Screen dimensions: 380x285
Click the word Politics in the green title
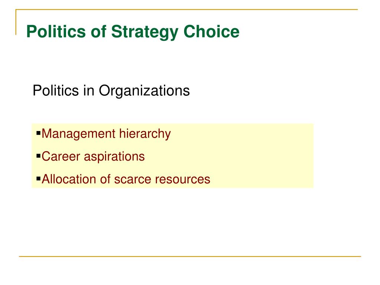(x=56, y=32)
